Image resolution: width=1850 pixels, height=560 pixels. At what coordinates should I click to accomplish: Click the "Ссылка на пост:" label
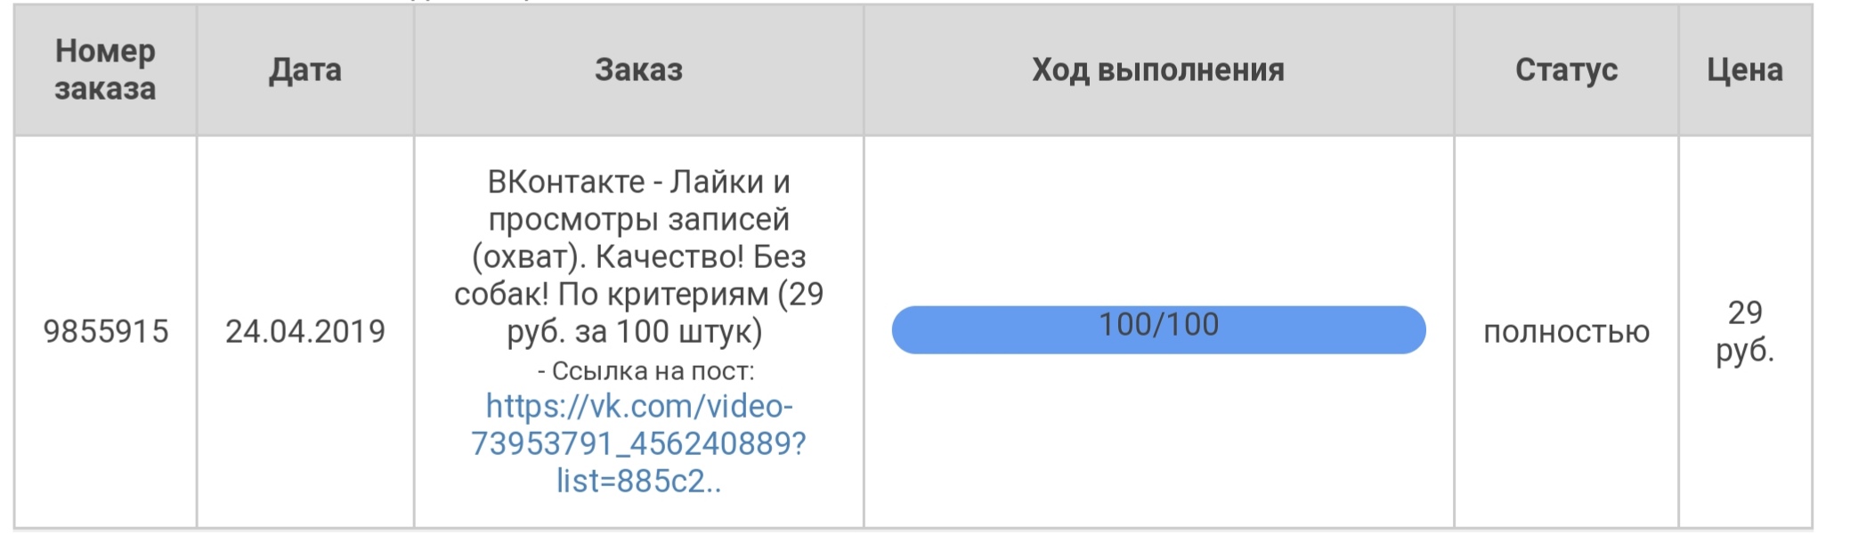click(x=646, y=370)
